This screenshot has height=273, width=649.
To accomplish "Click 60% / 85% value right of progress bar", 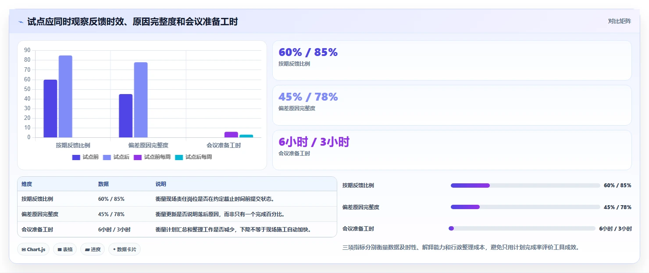I will (x=617, y=185).
